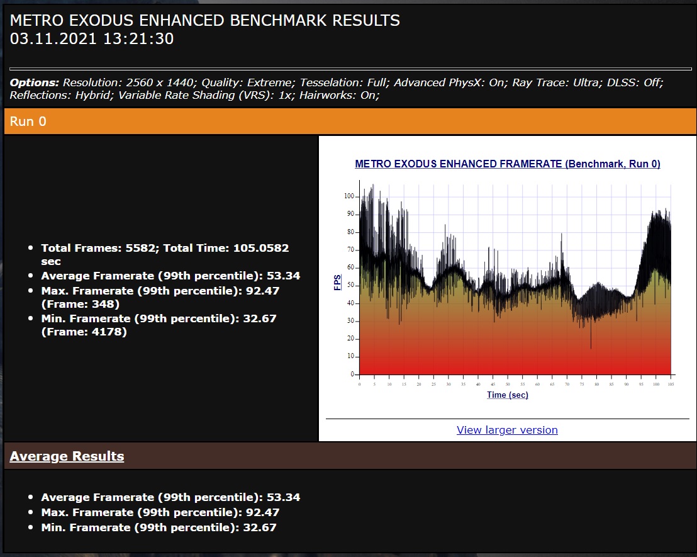Click Average Results Average Framerate 53.34 line
The width and height of the screenshot is (697, 557).
[x=170, y=497]
